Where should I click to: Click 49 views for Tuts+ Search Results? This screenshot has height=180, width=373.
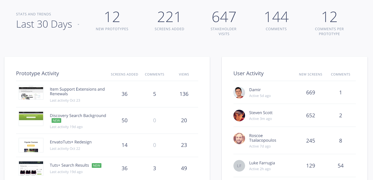184,168
